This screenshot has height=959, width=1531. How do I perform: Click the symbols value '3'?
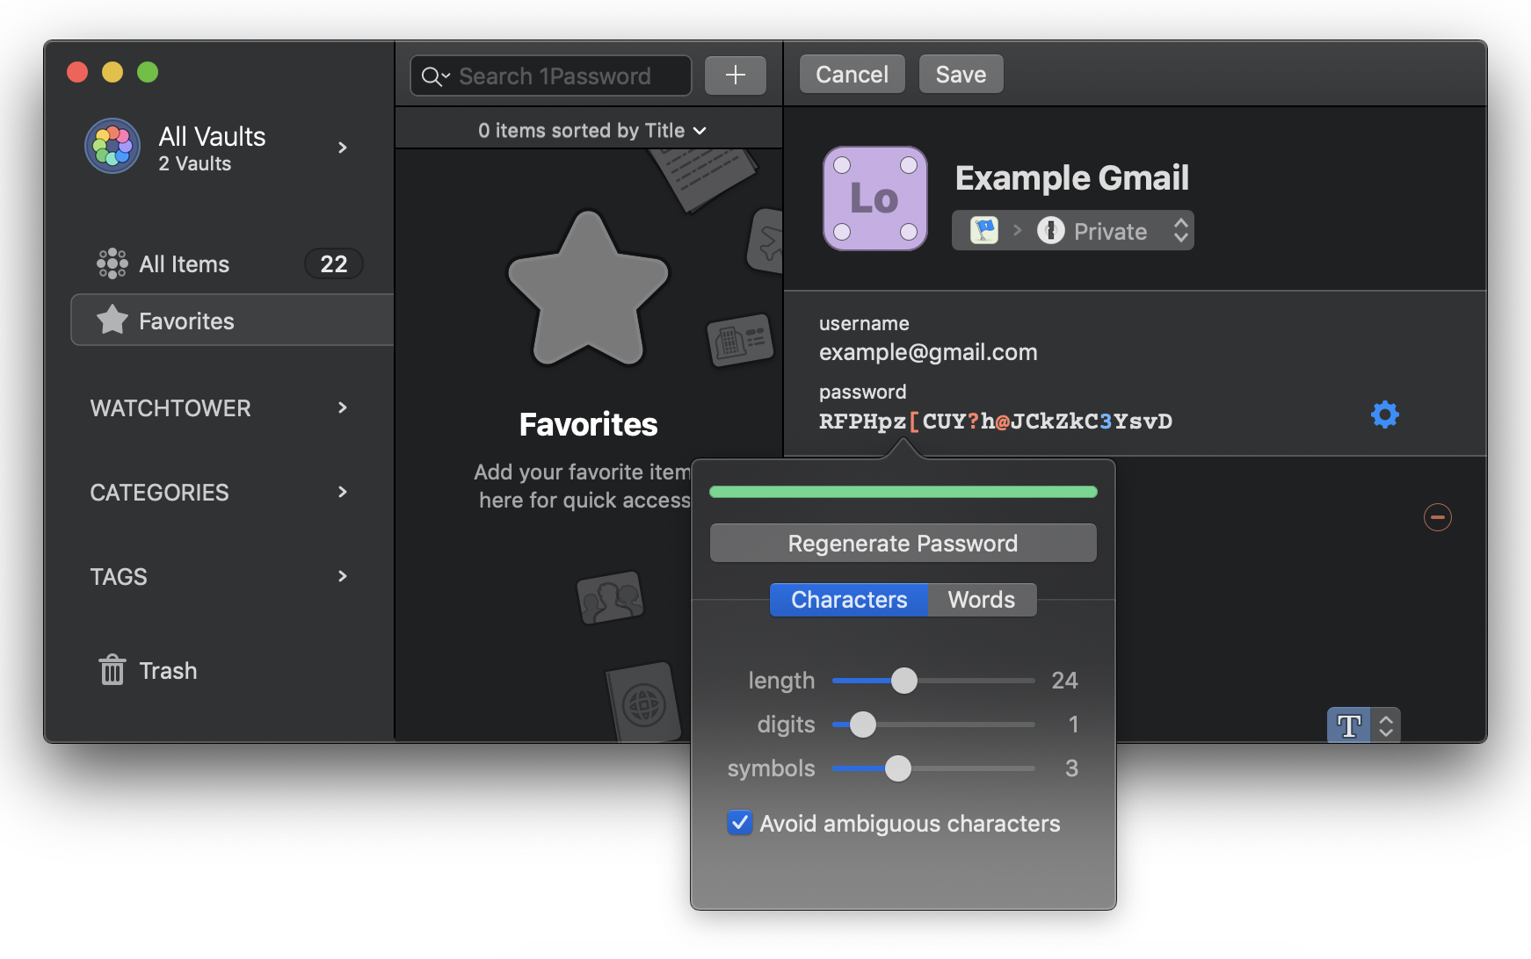[x=1071, y=768]
